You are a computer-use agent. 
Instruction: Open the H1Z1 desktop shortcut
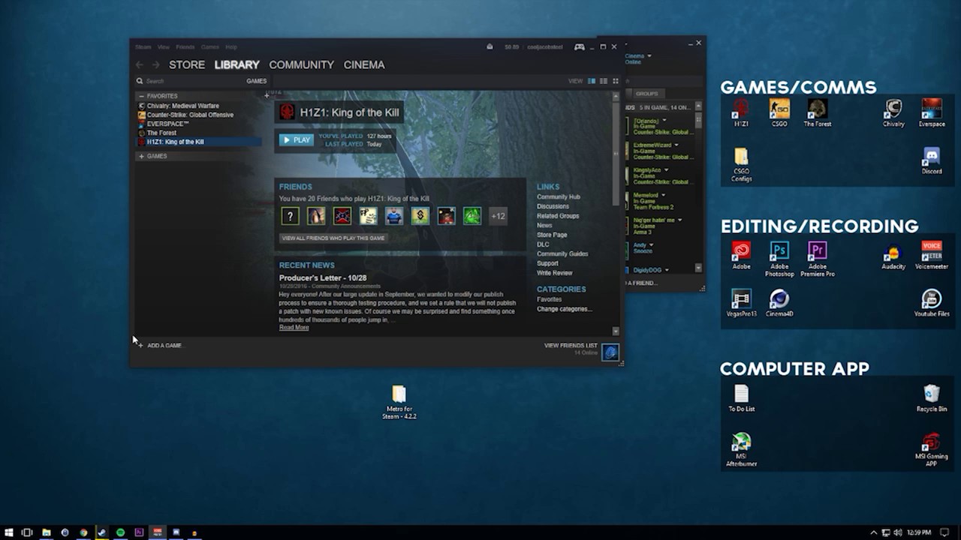click(x=741, y=112)
